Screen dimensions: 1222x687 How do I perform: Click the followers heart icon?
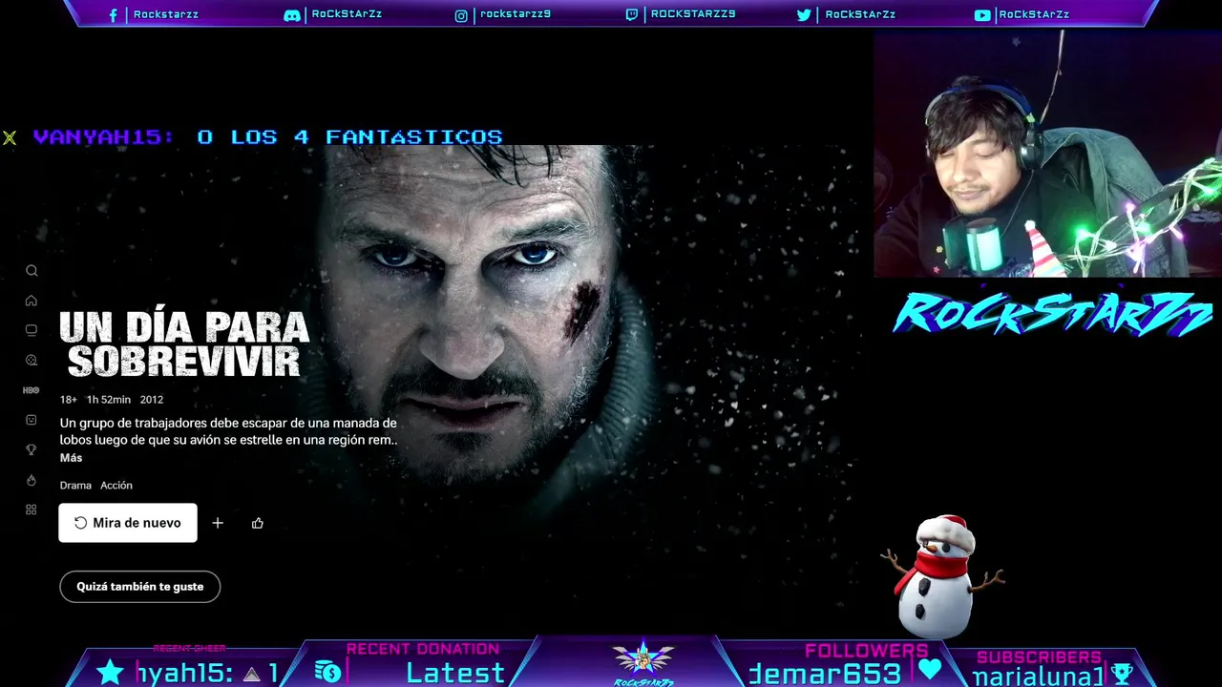929,670
